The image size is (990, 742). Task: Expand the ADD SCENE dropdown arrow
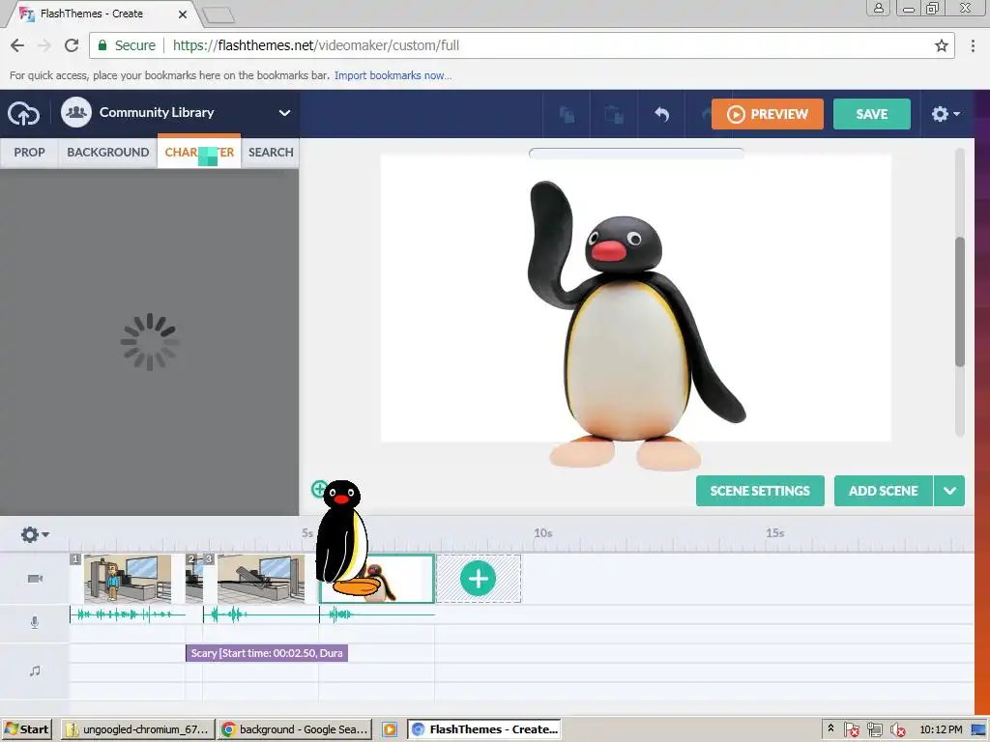(949, 491)
